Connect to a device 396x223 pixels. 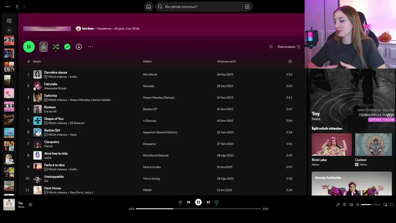351,205
